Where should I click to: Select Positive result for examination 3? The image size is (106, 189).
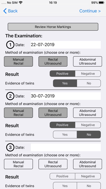[62, 176]
